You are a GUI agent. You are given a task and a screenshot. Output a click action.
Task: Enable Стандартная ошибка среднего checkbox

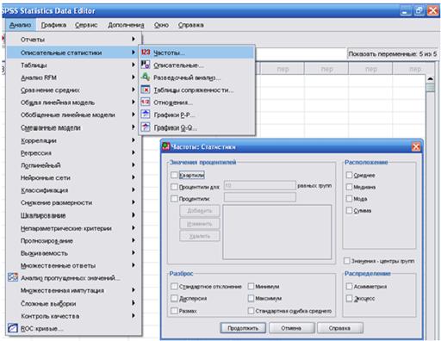(x=251, y=311)
